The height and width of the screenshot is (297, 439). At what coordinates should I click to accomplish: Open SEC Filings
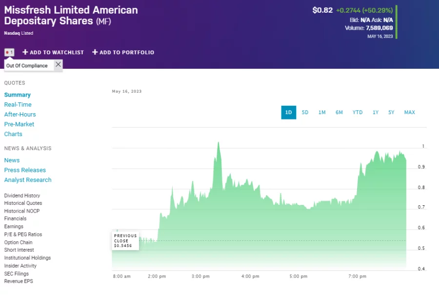coord(17,274)
